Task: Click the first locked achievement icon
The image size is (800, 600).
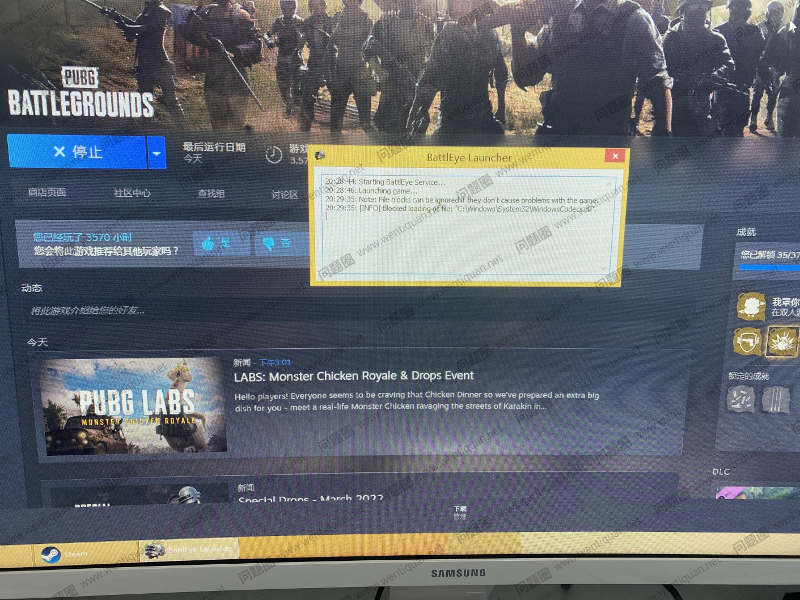Action: 740,399
